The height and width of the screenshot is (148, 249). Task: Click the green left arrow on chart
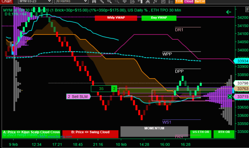[229, 12]
